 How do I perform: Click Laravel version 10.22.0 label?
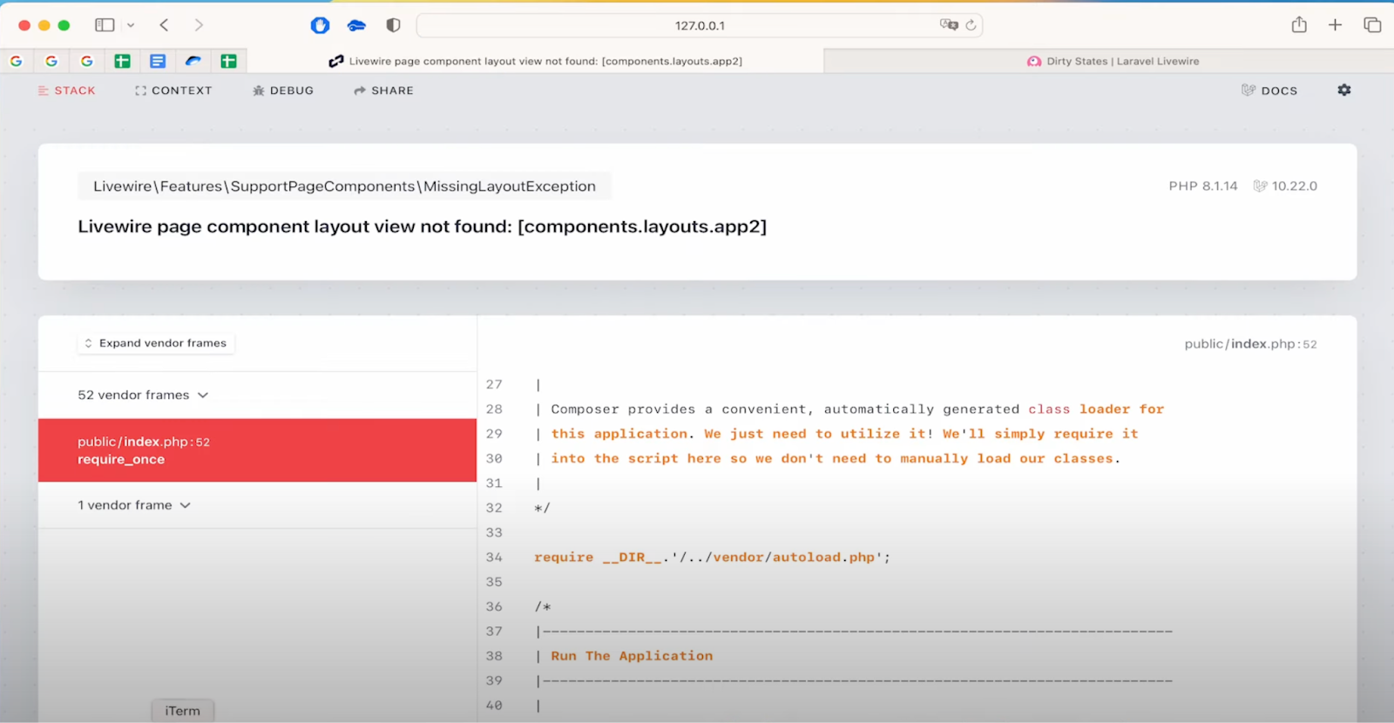(1285, 186)
